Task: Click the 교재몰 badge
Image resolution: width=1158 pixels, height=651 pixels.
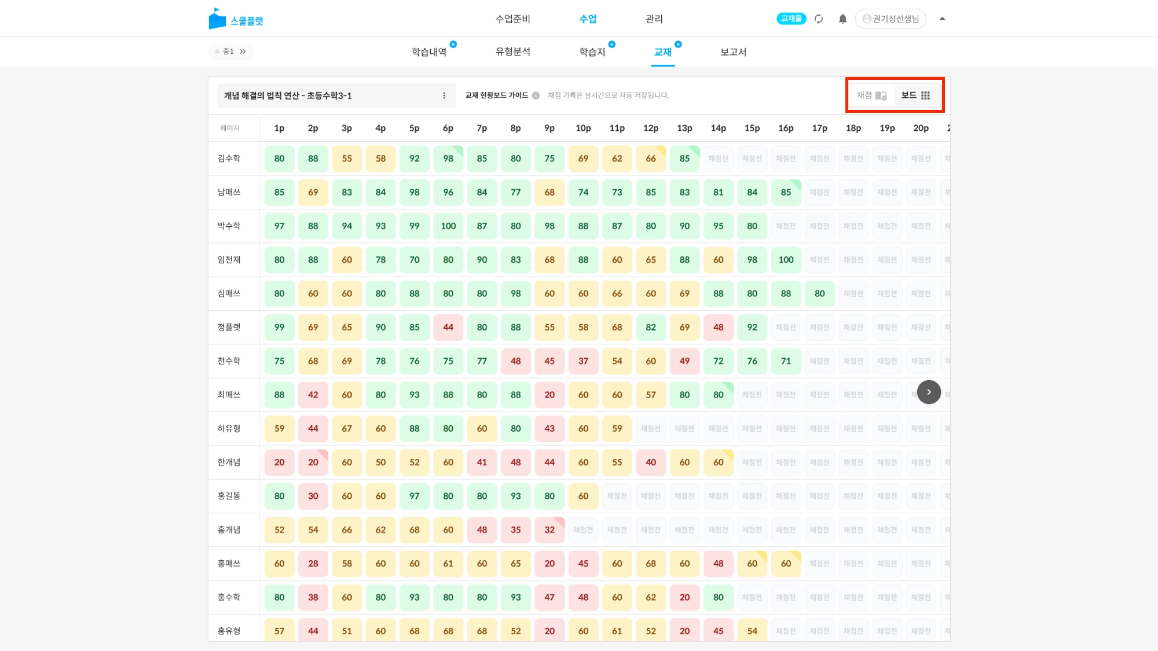Action: [x=791, y=19]
